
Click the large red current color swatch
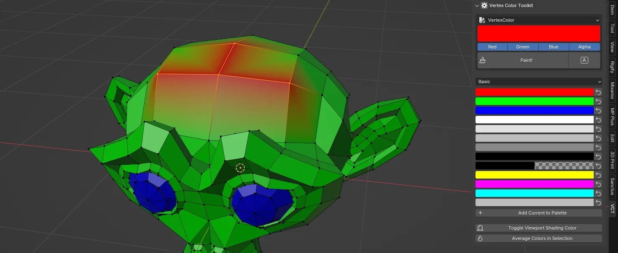click(x=539, y=33)
